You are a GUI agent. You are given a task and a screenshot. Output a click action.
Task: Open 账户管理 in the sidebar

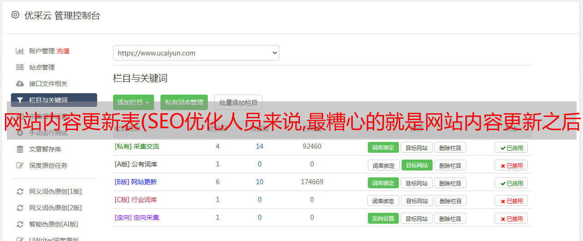42,51
